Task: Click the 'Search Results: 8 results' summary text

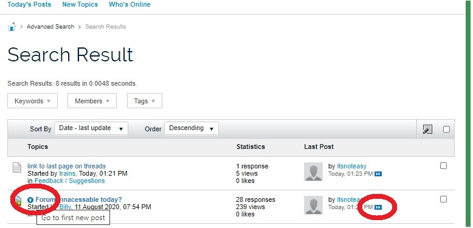Action: (x=72, y=83)
